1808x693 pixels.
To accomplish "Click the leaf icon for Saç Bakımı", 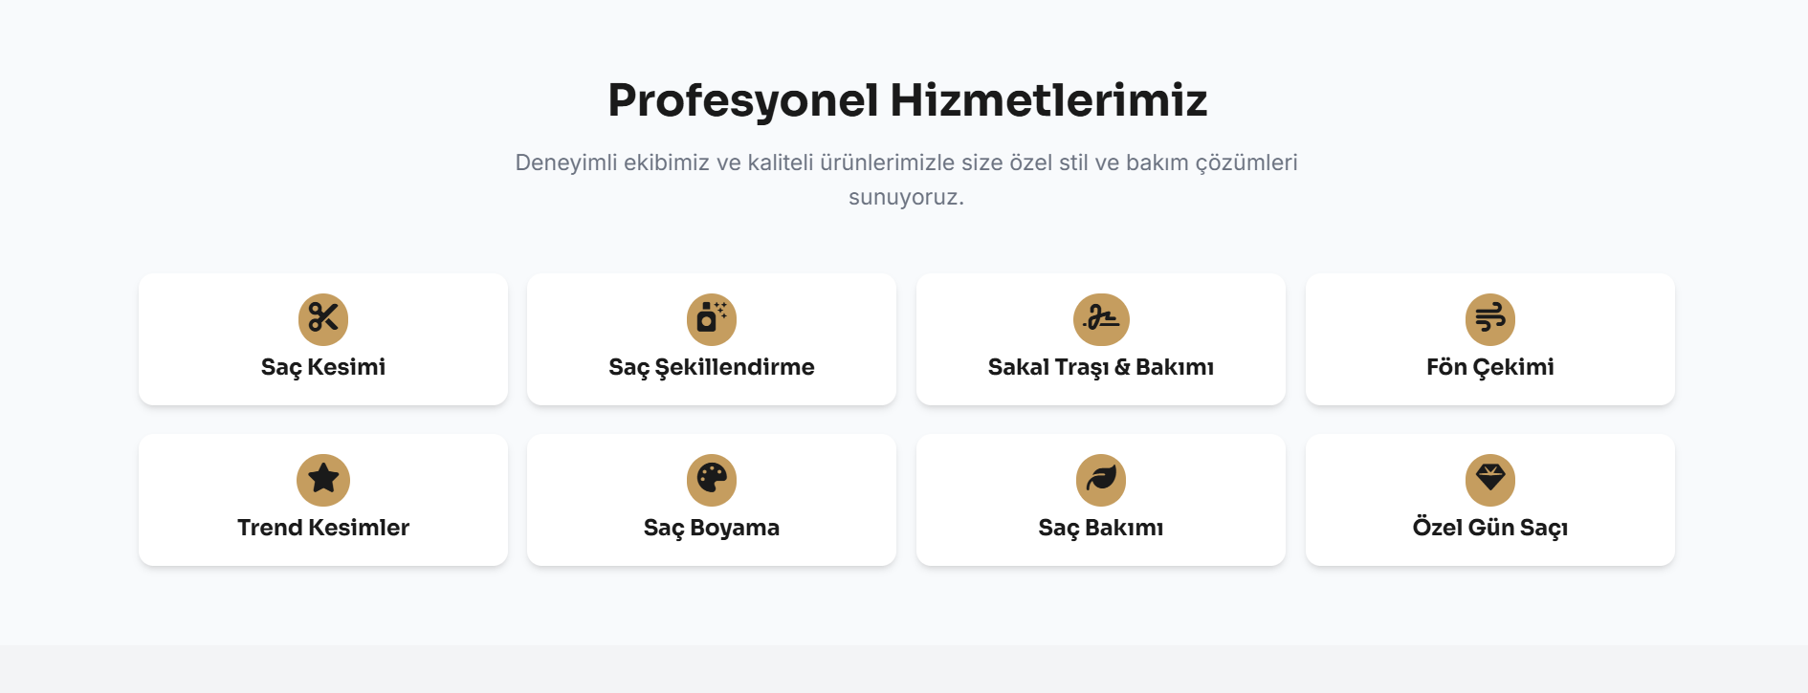I will point(1101,480).
